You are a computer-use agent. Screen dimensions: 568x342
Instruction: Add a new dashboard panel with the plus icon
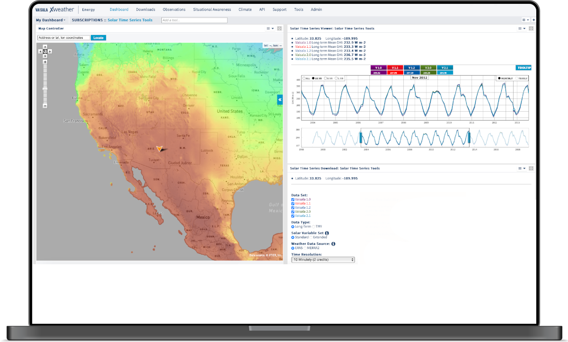point(534,20)
